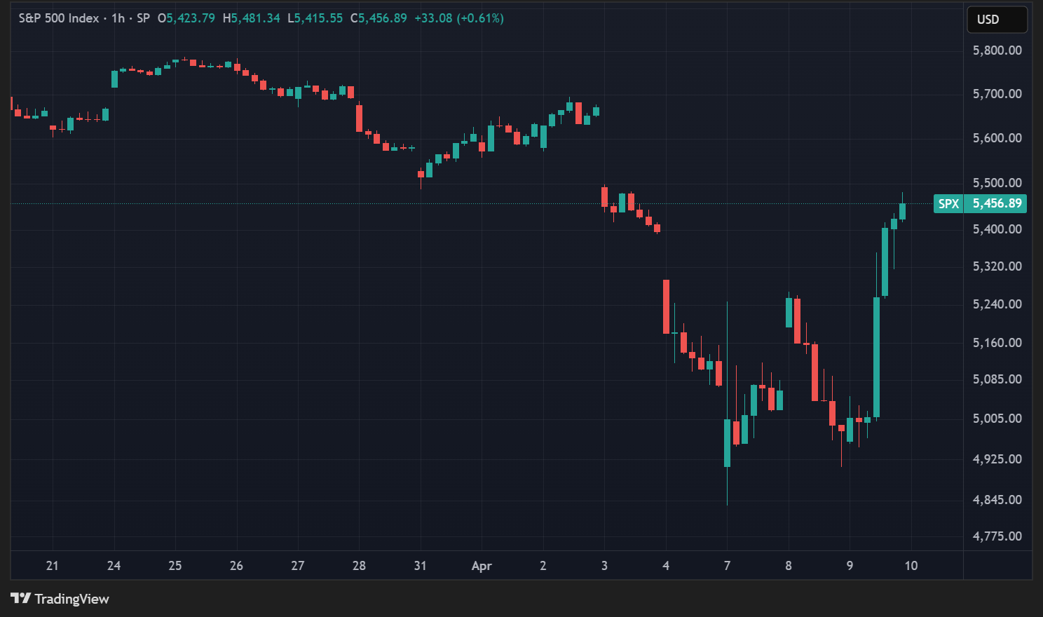1043x617 pixels.
Task: Select date 28 on the time axis
Action: coord(359,566)
